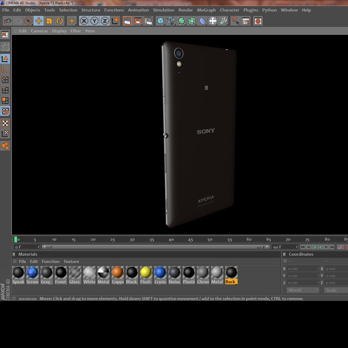Go to the end of animation
Viewport: 348px width, 348px height.
[332, 247]
